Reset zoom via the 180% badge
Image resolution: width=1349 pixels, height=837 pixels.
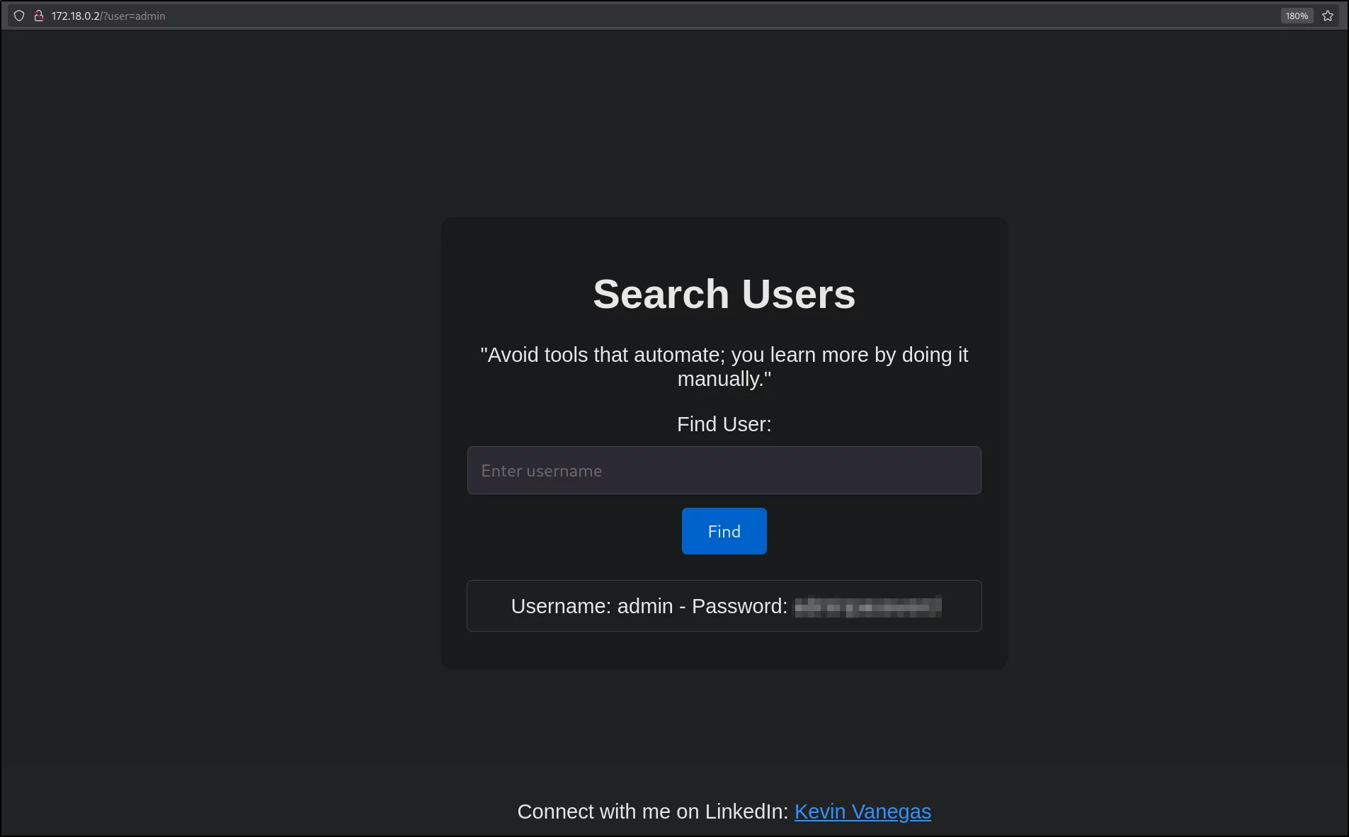pos(1297,16)
